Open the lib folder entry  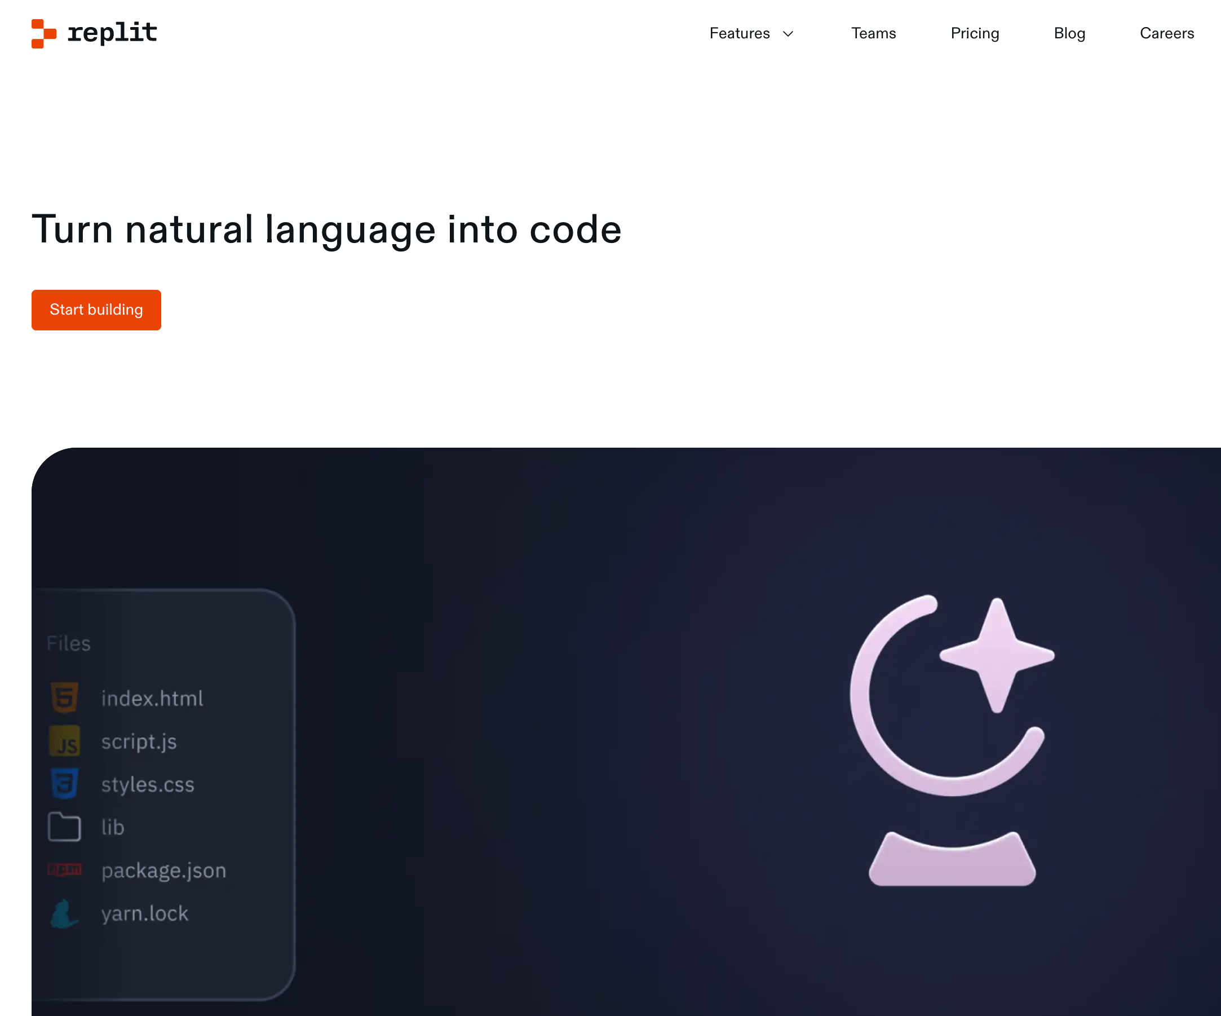point(113,827)
